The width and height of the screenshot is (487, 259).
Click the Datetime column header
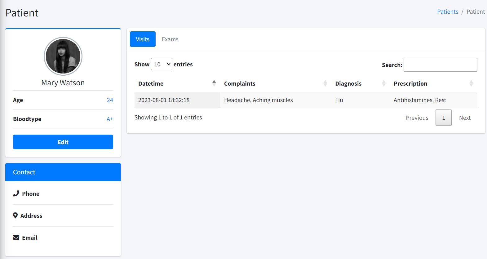(x=177, y=83)
